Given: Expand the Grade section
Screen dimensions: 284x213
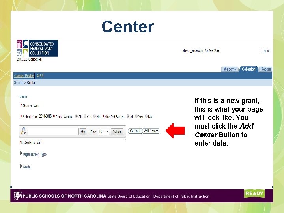Looking at the screenshot, I should click(x=21, y=166).
